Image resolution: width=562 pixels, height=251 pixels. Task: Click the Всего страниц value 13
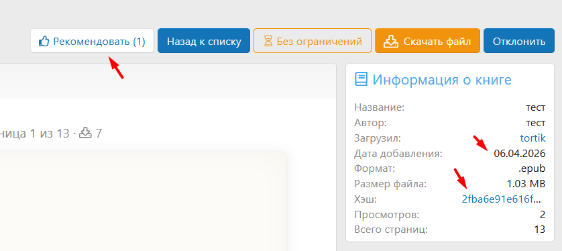(x=540, y=230)
